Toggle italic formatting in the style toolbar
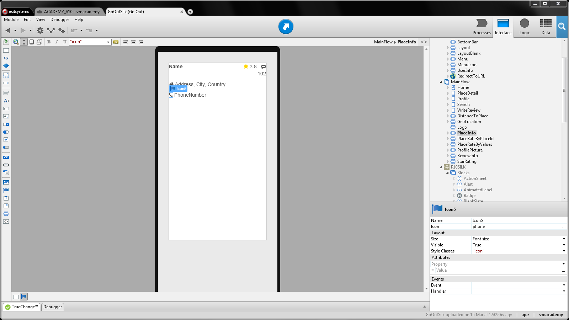Viewport: 569px width, 320px height. (x=57, y=42)
